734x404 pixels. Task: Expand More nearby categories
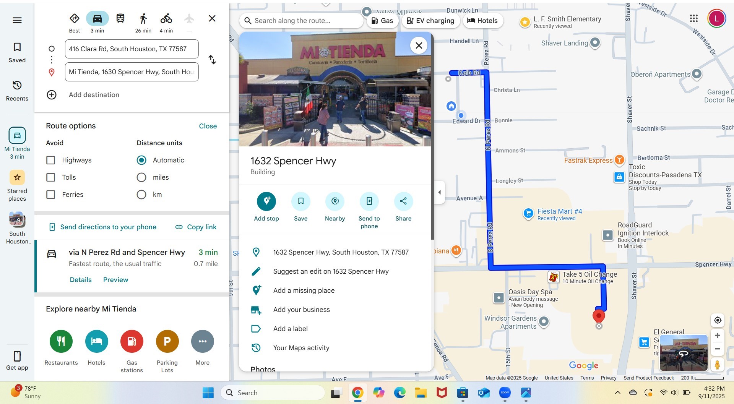click(x=203, y=341)
